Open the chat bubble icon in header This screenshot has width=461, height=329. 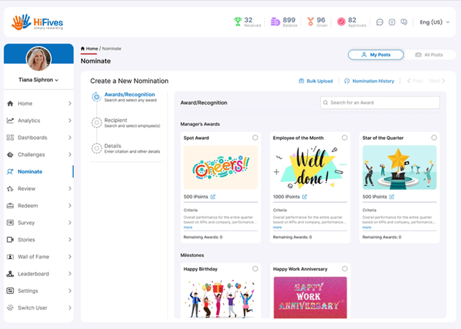pyautogui.click(x=380, y=22)
